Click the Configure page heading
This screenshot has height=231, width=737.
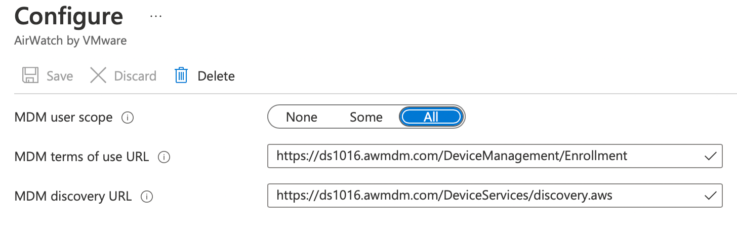(69, 17)
